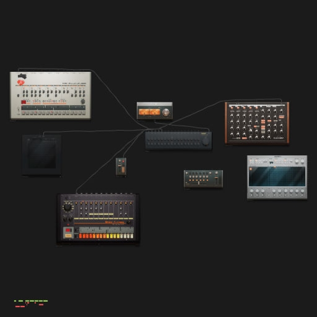Turn the last bottom-row knob on the silver synth
Image resolution: width=317 pixels, height=317 pixels.
coord(302,191)
